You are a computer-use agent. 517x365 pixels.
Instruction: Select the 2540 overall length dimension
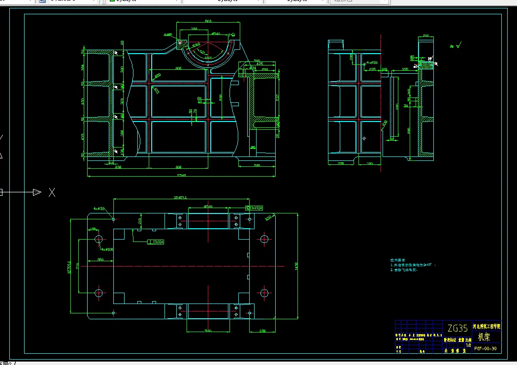click(182, 175)
